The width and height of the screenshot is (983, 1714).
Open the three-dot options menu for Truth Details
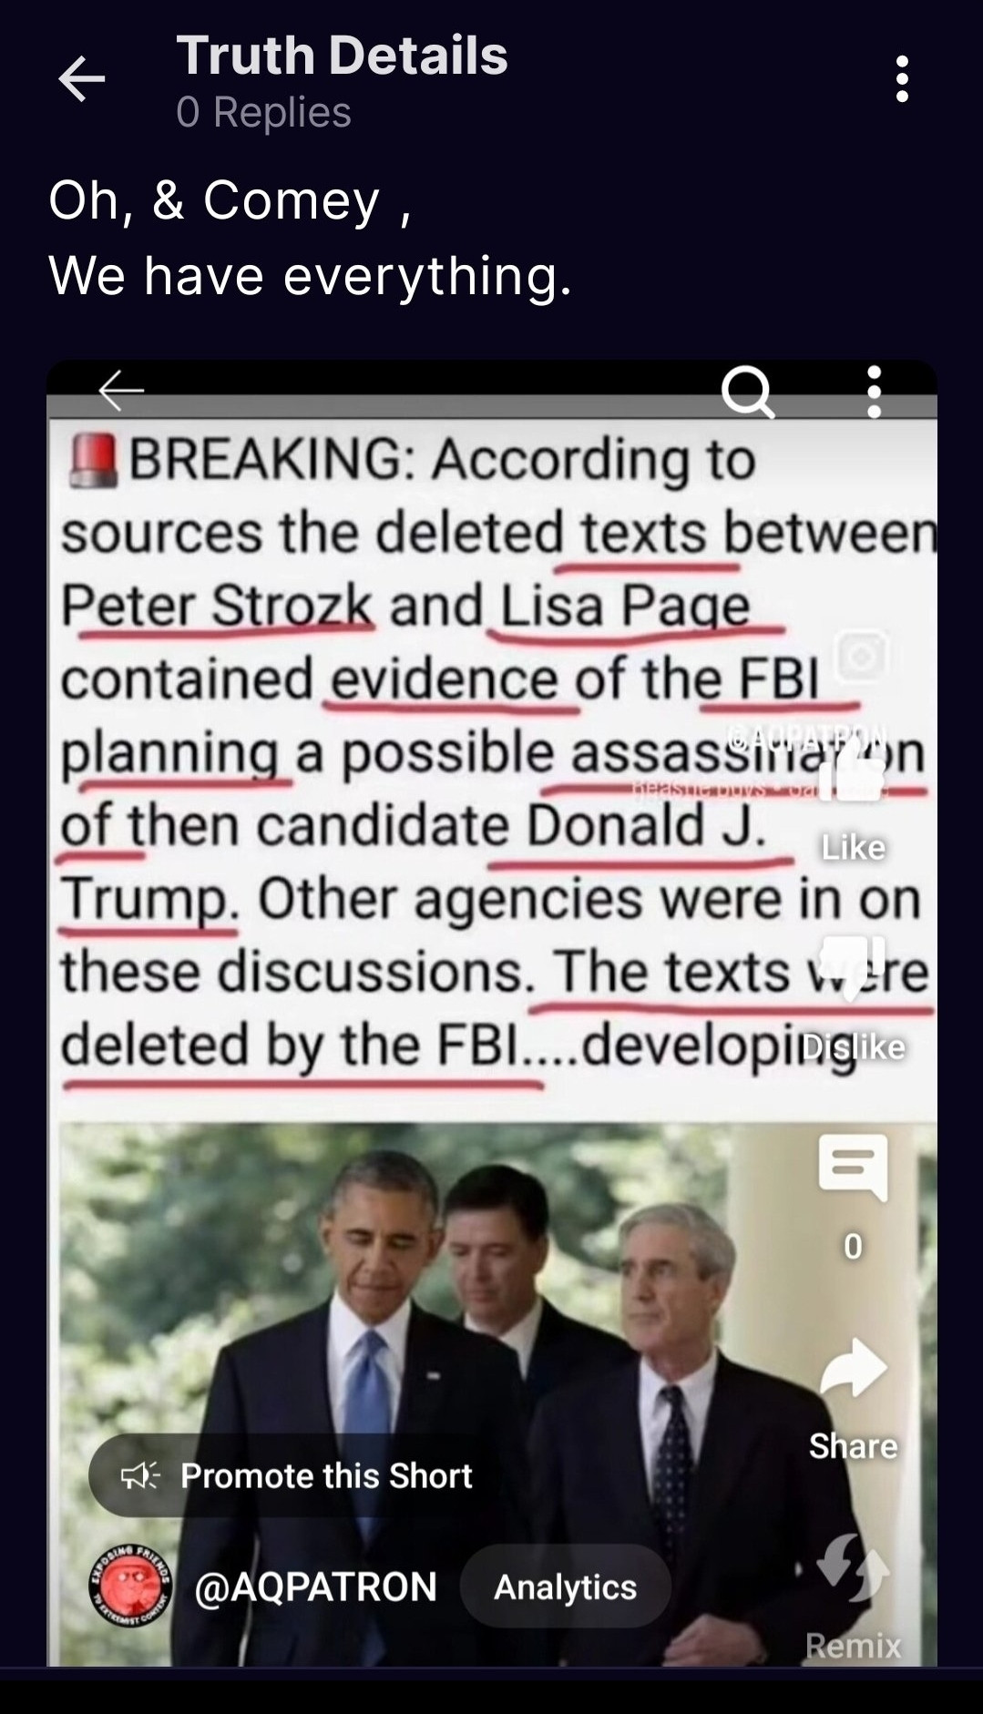[x=902, y=79]
